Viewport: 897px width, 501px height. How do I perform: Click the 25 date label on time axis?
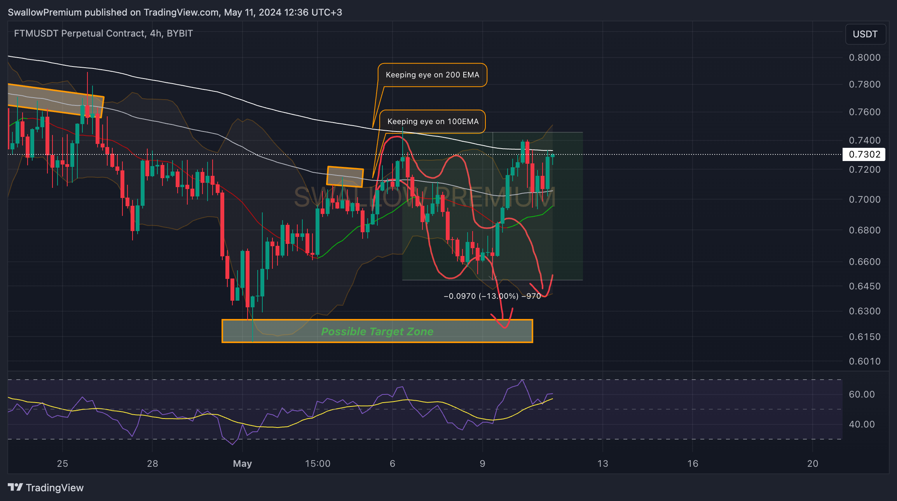coord(63,464)
